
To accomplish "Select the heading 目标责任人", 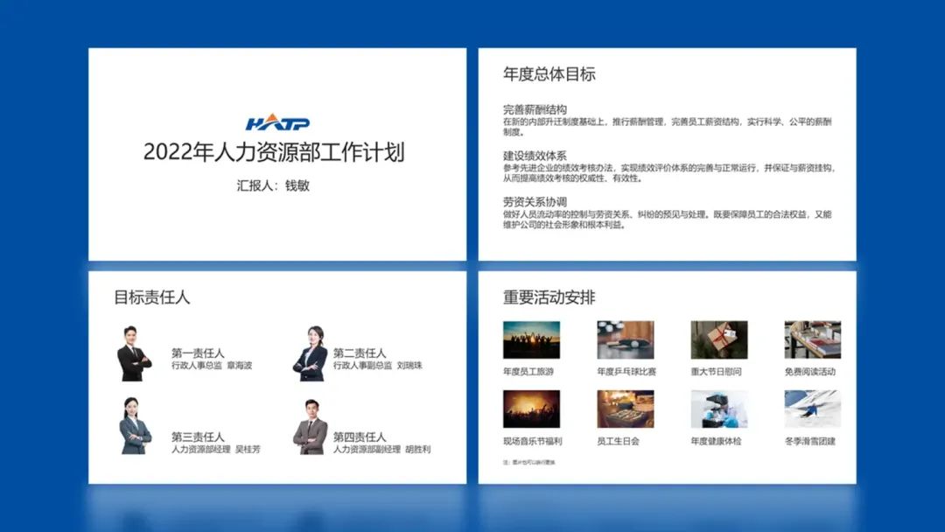I will tap(152, 297).
